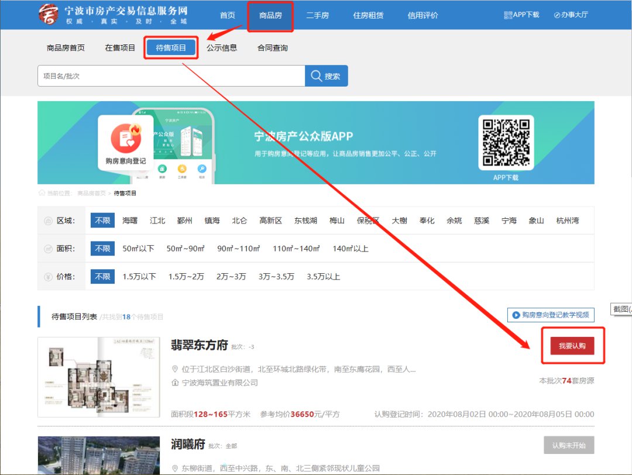Screen dimensions: 632x475
Task: Select 不限 in the 价格 filter
Action: pyautogui.click(x=102, y=277)
